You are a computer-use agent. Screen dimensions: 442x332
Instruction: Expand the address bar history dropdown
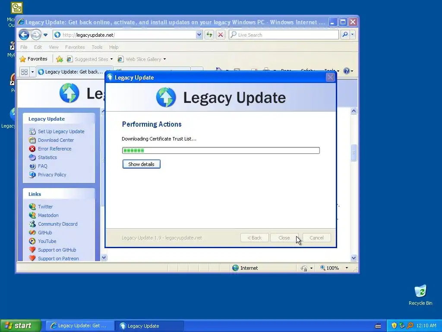point(199,35)
